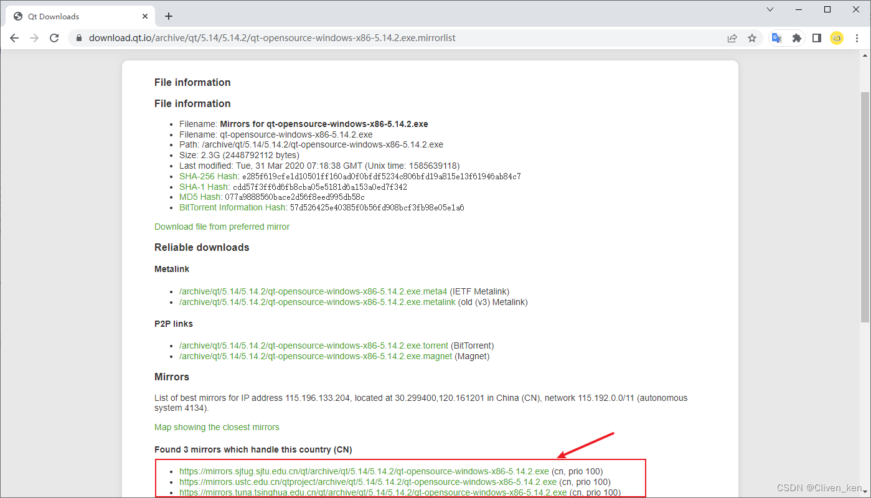Click the MD5 hash value 077a9888...
The image size is (871, 498).
tap(295, 197)
